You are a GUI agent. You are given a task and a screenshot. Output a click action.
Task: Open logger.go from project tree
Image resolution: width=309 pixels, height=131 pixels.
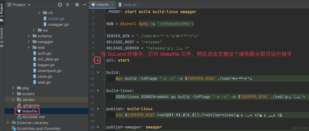[x=46, y=65]
